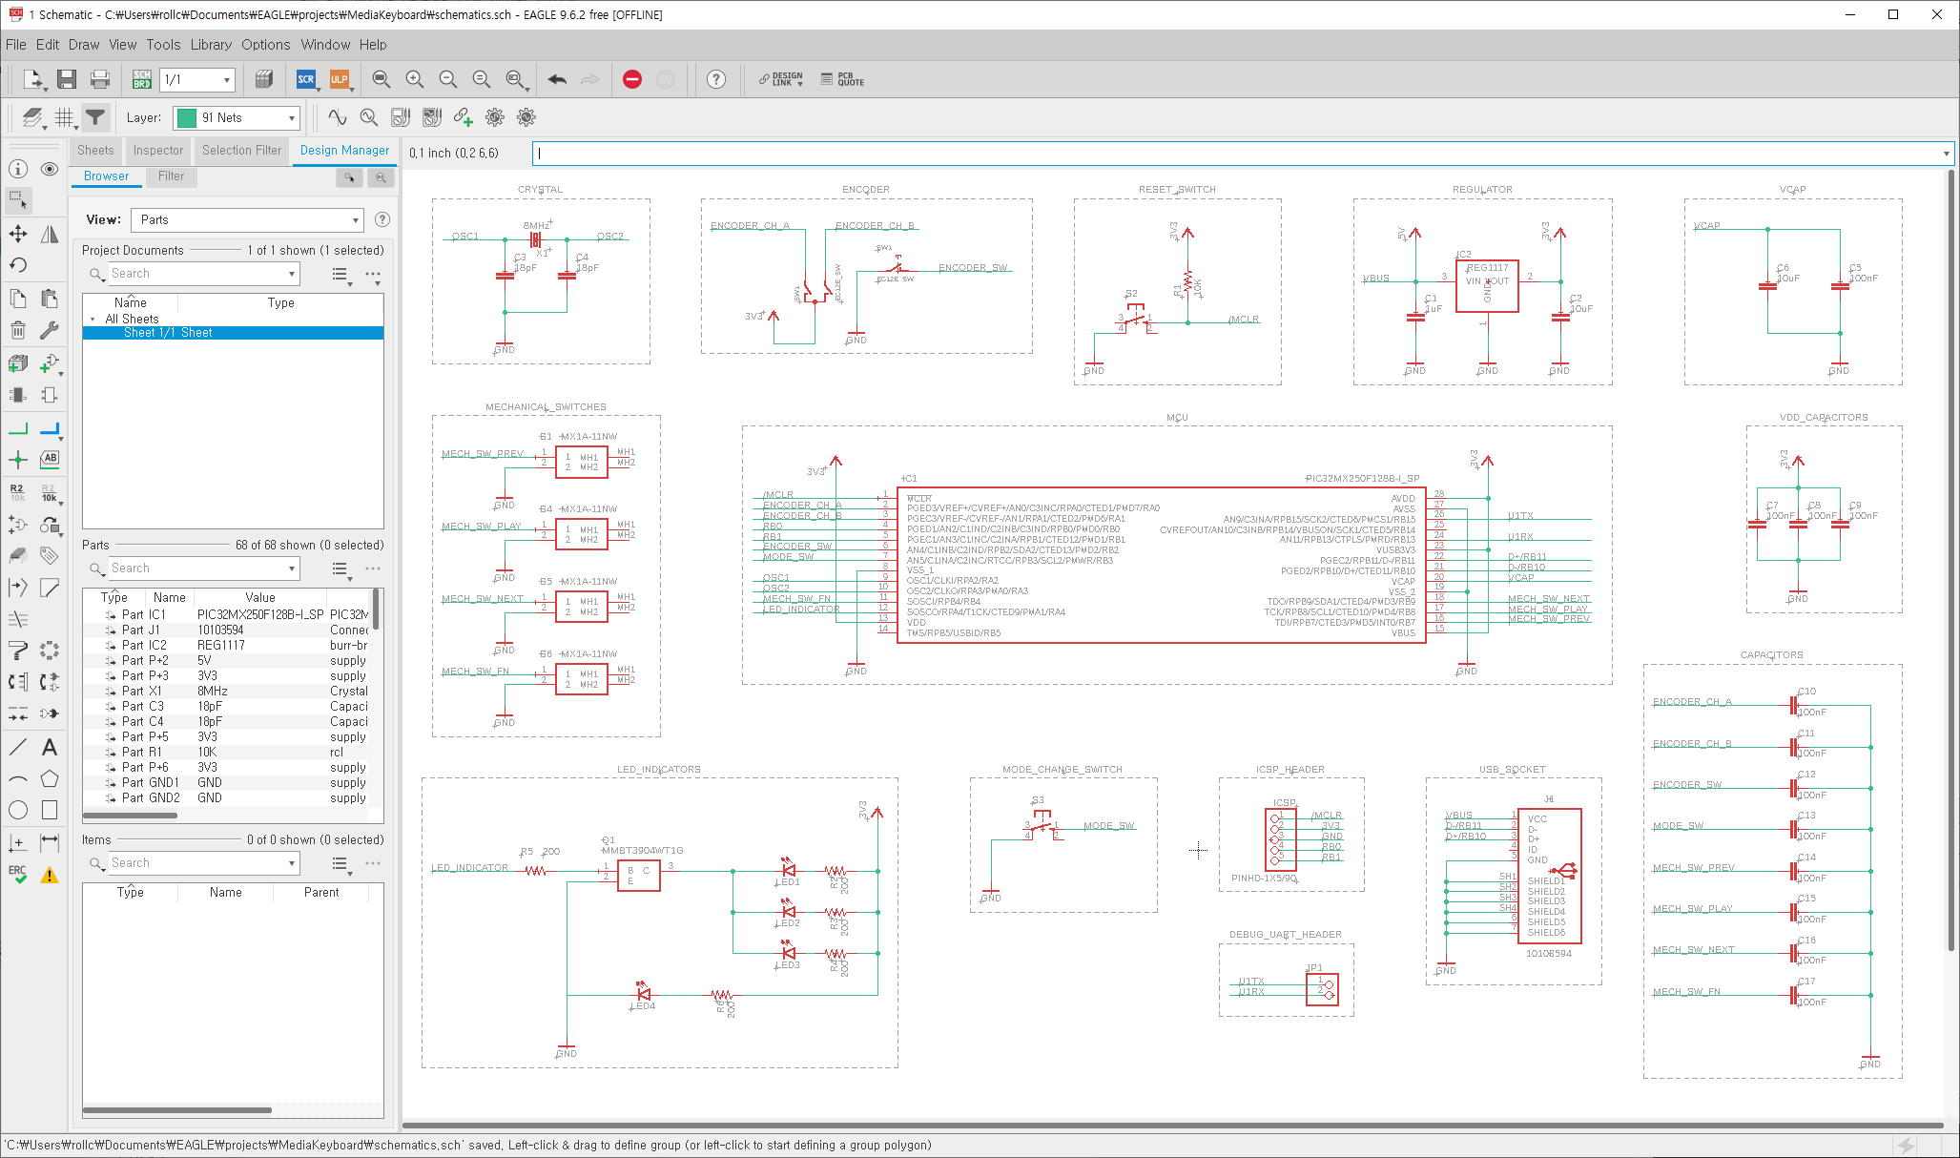Toggle the selection filter funnel button

tap(94, 117)
